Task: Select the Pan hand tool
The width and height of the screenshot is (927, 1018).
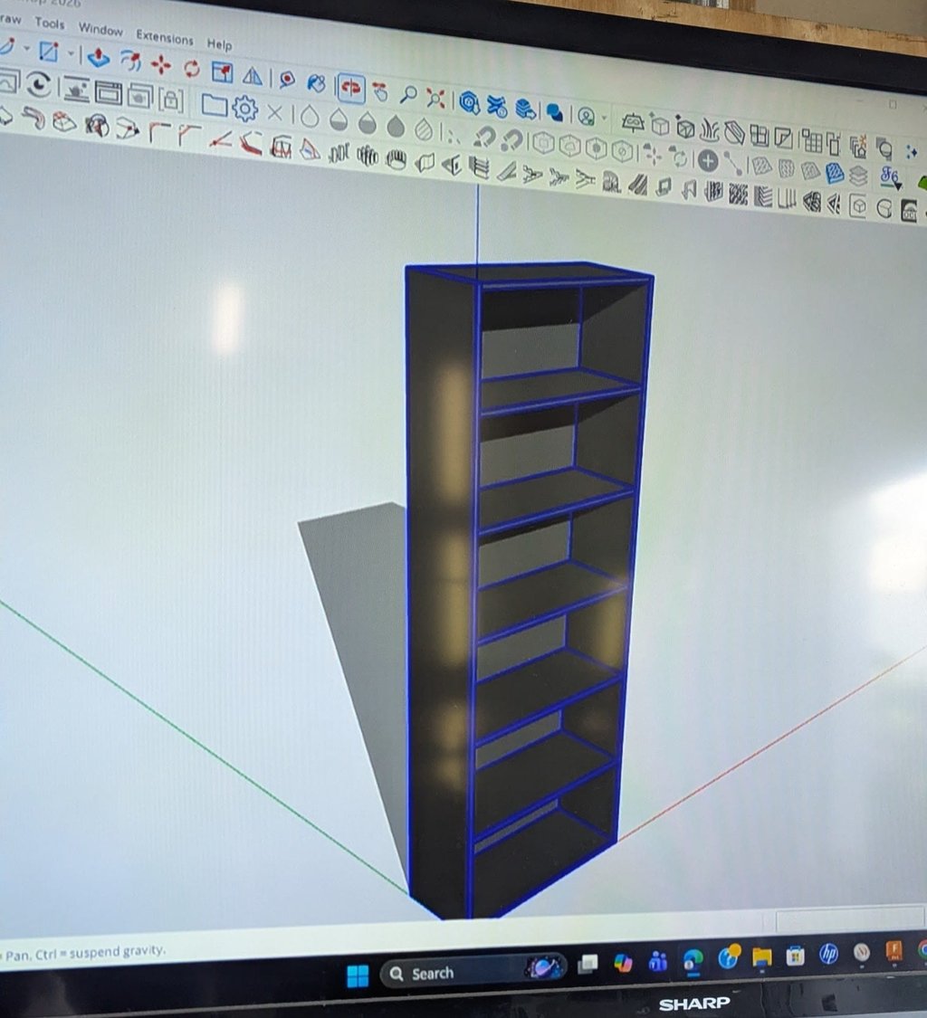Action: [380, 92]
